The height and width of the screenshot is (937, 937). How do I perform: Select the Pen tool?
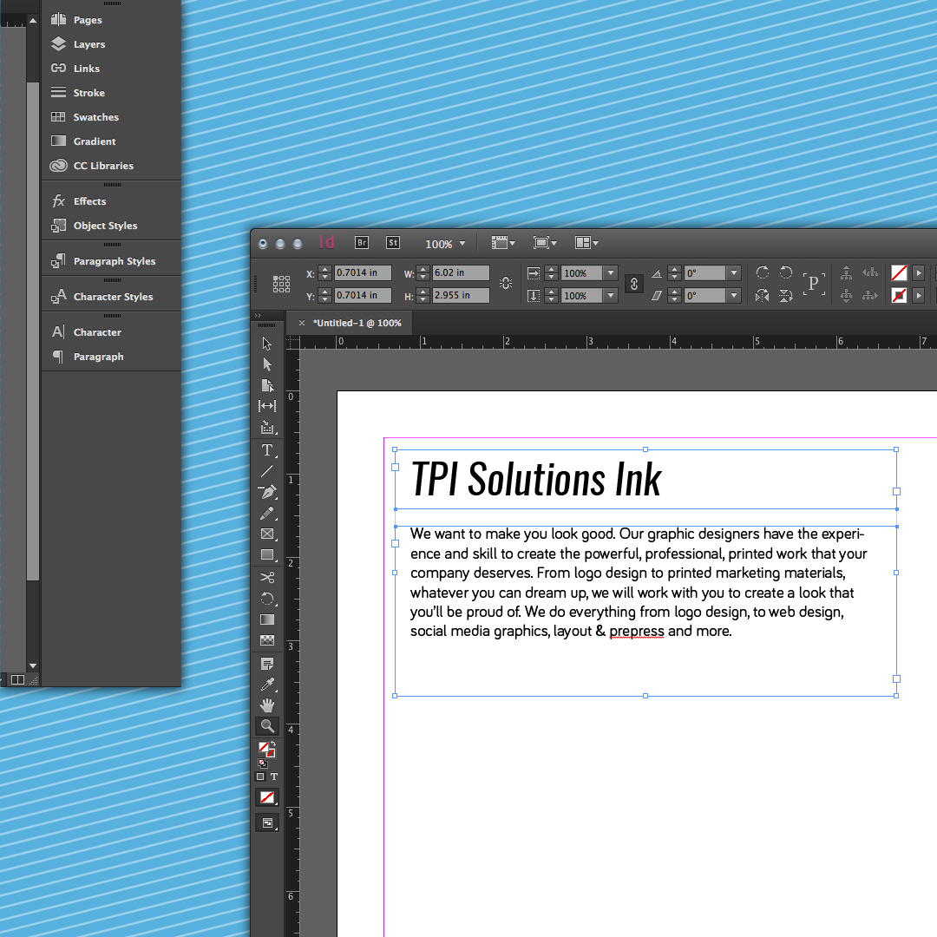tap(266, 492)
